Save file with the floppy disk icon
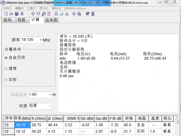The height and width of the screenshot is (136, 181). pos(17,14)
